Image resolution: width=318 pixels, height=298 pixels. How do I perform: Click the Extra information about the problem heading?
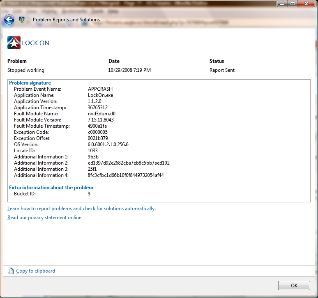pyautogui.click(x=51, y=188)
